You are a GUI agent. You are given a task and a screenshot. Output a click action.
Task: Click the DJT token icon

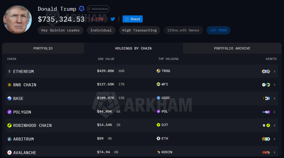[158, 125]
